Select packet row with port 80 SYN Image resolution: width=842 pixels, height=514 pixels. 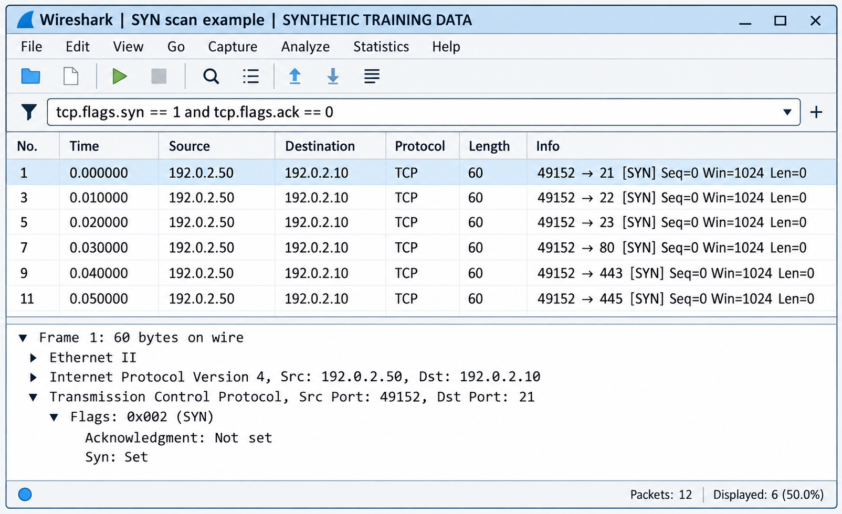(x=422, y=248)
